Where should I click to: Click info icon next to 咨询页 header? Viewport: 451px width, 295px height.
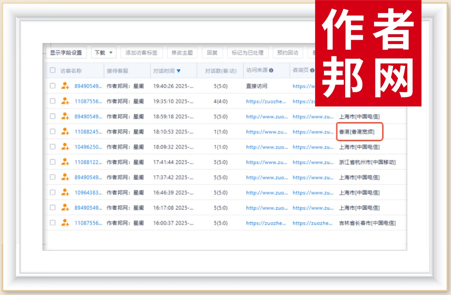[312, 71]
